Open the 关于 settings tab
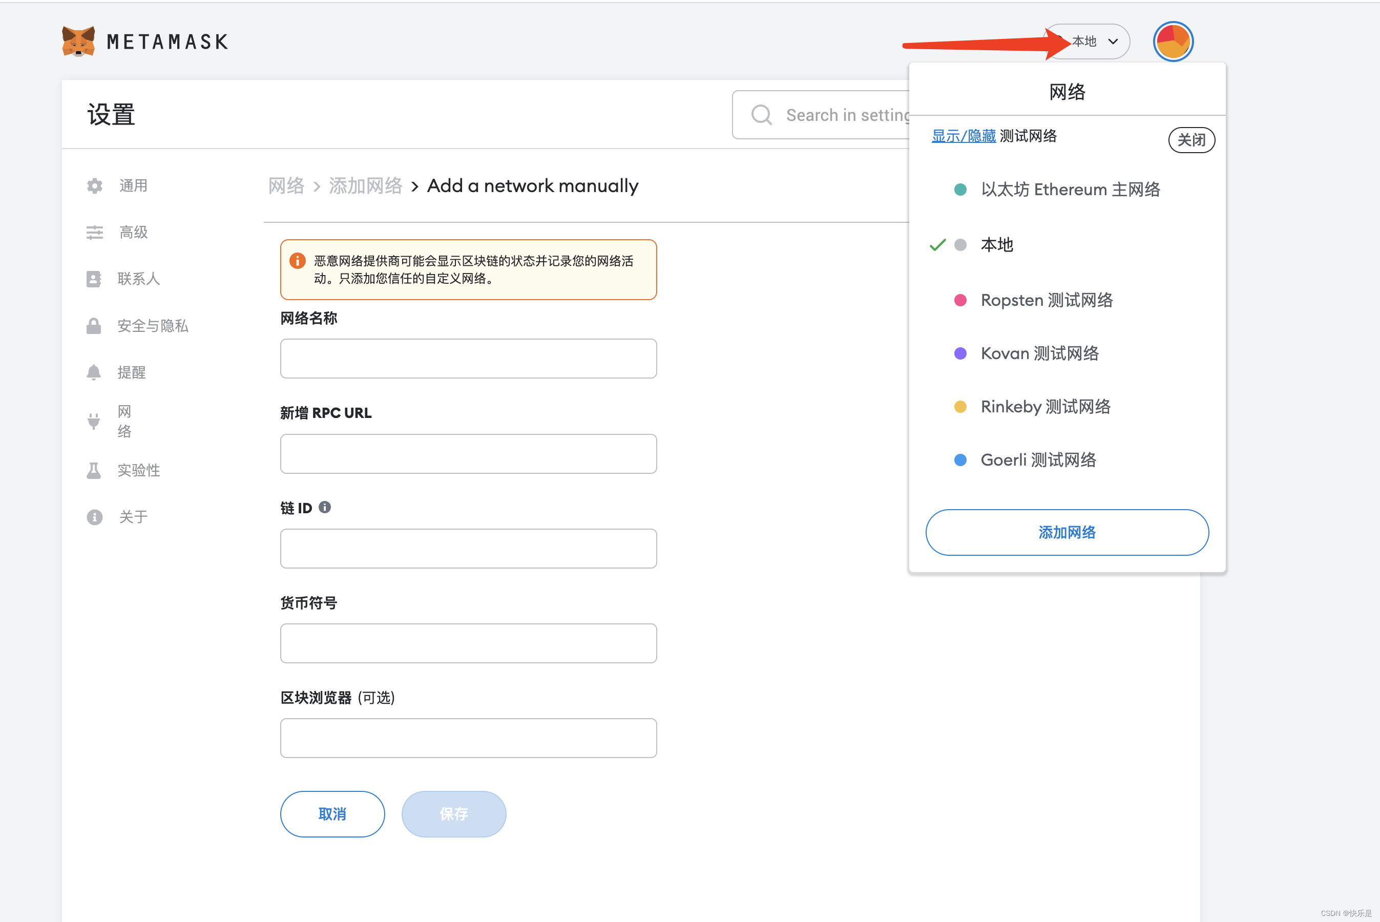The height and width of the screenshot is (922, 1380). (x=134, y=517)
